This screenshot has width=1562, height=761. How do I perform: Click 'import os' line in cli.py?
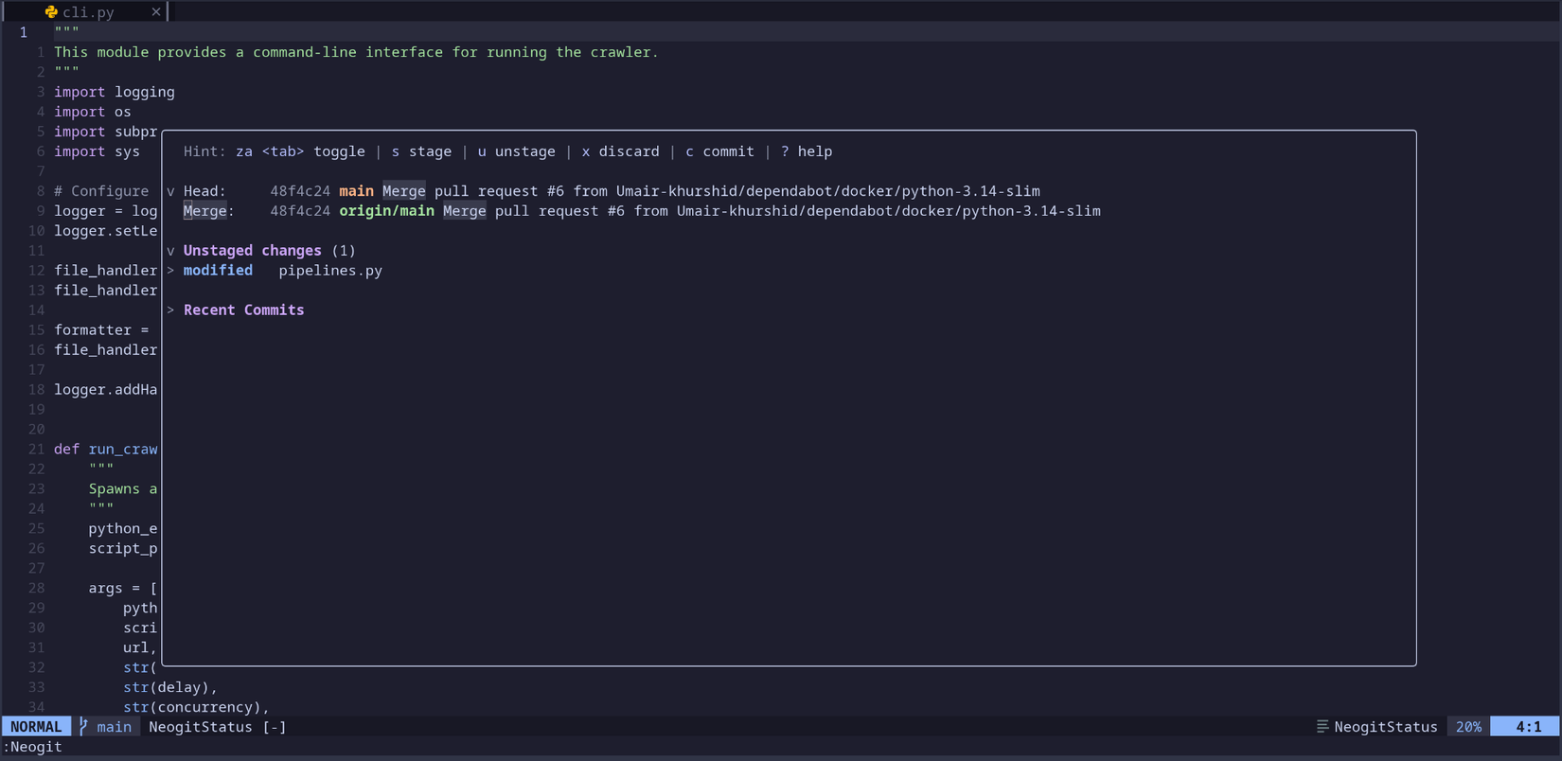92,112
